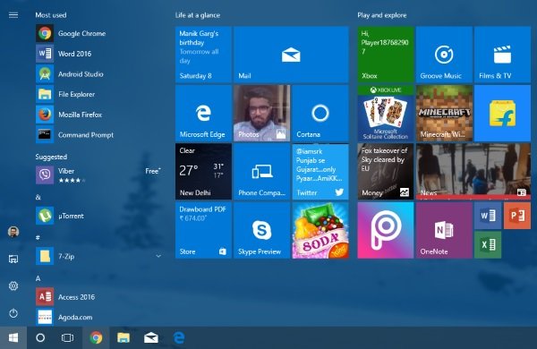This screenshot has width=537, height=349.
Task: Open the Groove Music tile
Action: [444, 55]
